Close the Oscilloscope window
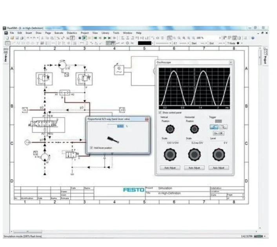Viewport: 277px width, 247px height. 231,62
